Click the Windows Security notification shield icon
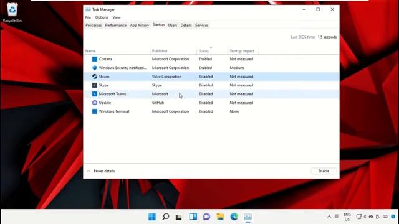This screenshot has height=224, width=399. click(94, 68)
